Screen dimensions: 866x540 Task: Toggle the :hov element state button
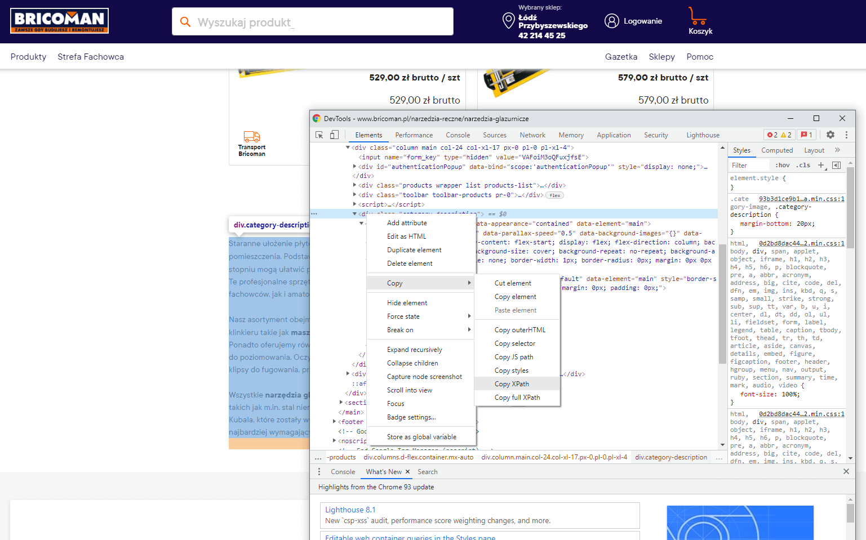pos(782,166)
